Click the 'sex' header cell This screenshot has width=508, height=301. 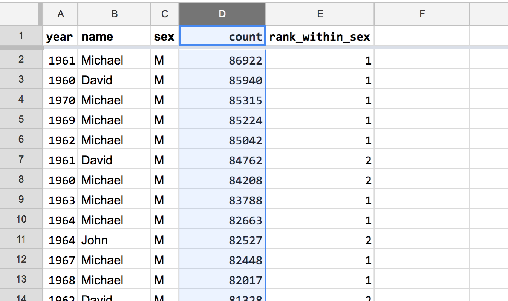click(x=165, y=37)
